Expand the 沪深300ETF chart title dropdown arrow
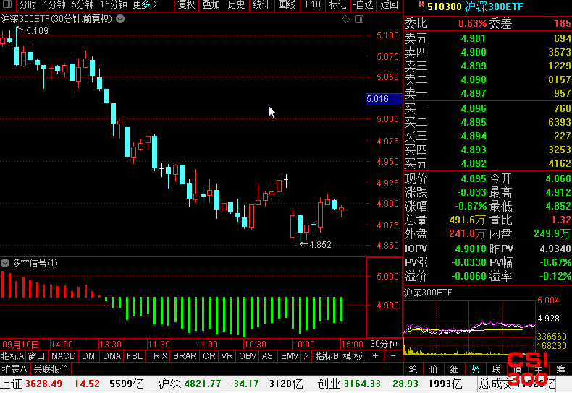The image size is (572, 393). [x=120, y=19]
